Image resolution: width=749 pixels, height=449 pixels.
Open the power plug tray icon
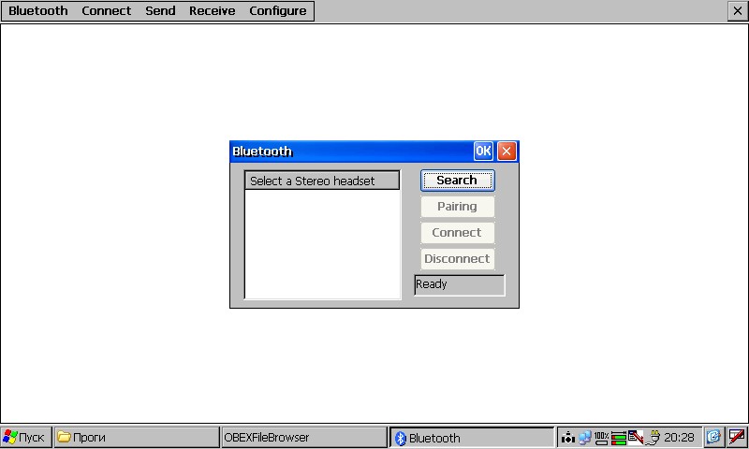click(x=654, y=437)
